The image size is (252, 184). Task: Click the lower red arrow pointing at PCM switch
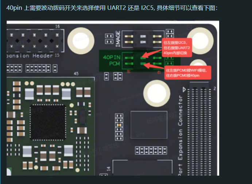point(154,66)
